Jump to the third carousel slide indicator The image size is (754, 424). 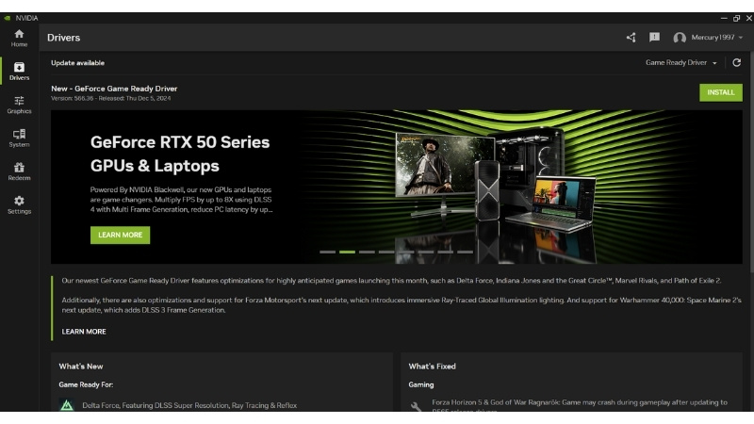(367, 253)
